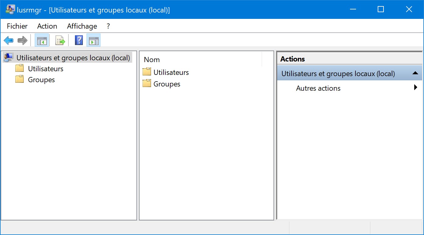Click Utilisateurs et groupes locaux Actions pane header
Image resolution: width=424 pixels, height=235 pixels.
(x=349, y=73)
